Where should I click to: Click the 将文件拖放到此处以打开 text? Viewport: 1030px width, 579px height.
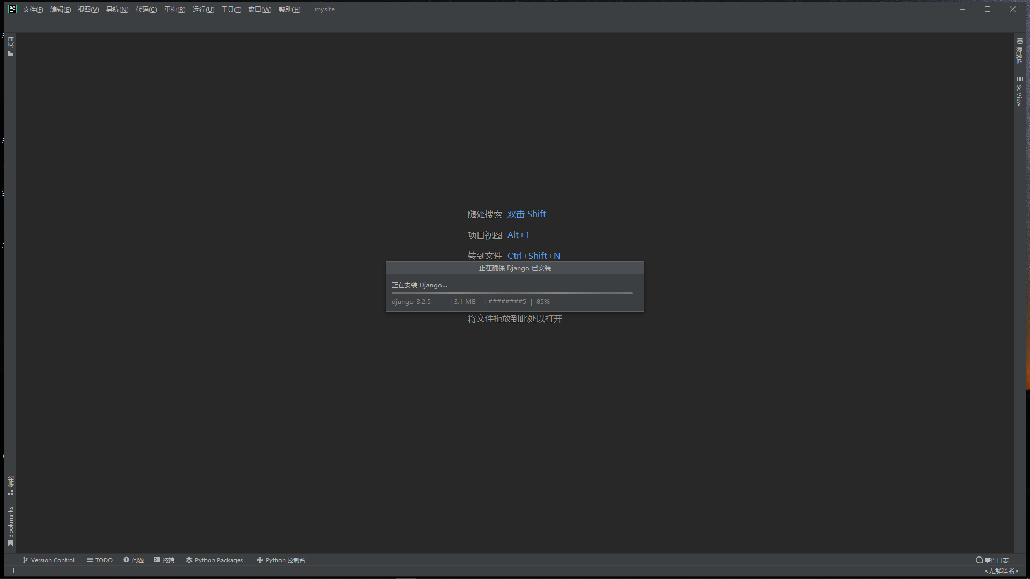click(x=515, y=318)
